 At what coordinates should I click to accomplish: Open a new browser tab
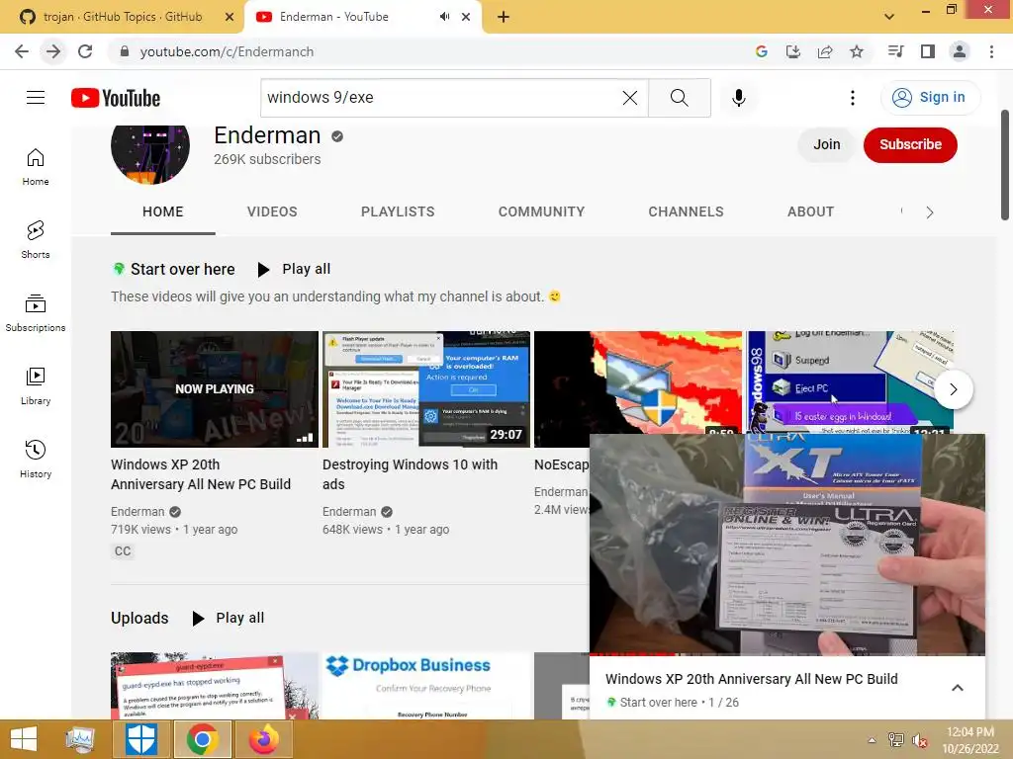click(504, 17)
